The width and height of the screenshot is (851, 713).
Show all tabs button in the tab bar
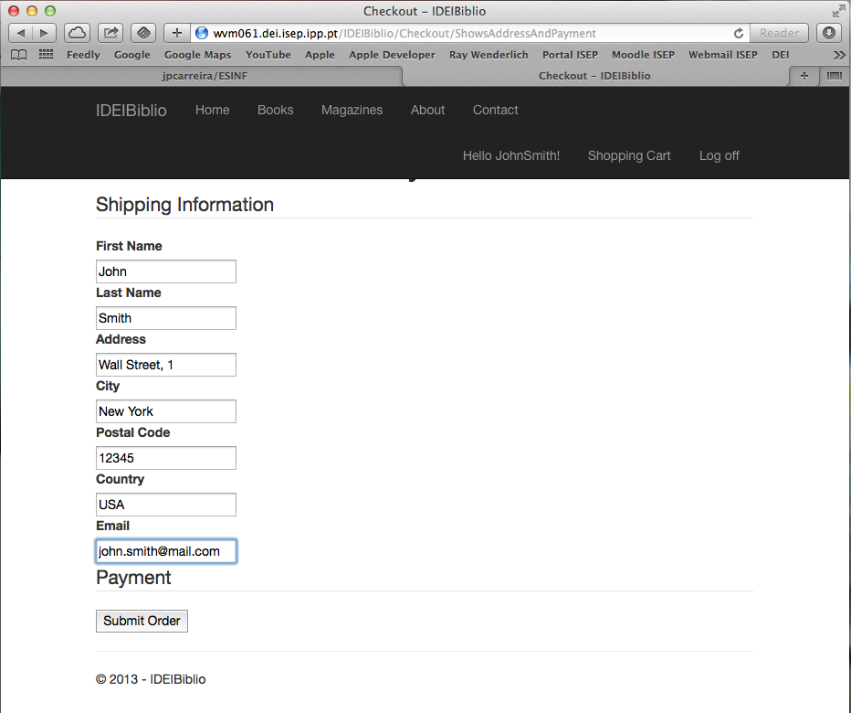coord(835,76)
